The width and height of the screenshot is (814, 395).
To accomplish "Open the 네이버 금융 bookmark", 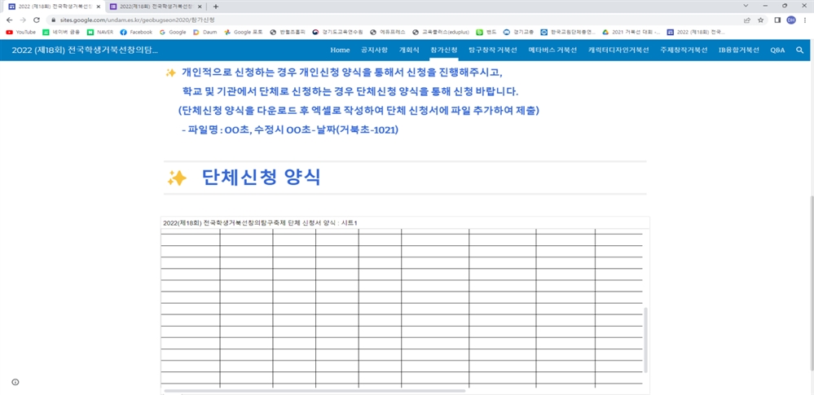I will click(x=61, y=32).
